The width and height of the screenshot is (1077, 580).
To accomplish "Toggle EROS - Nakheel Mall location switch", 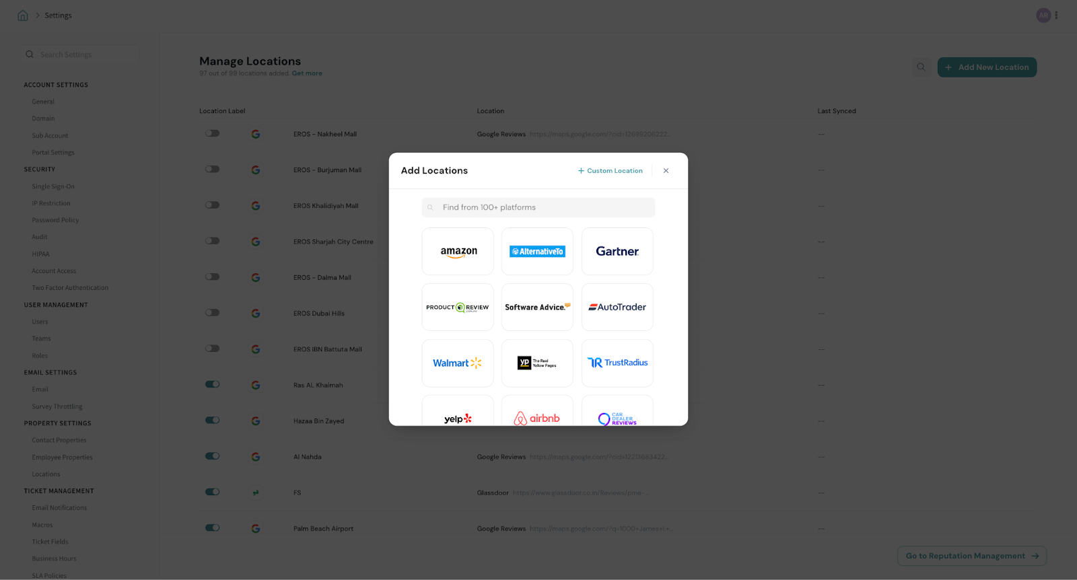I will [x=213, y=133].
